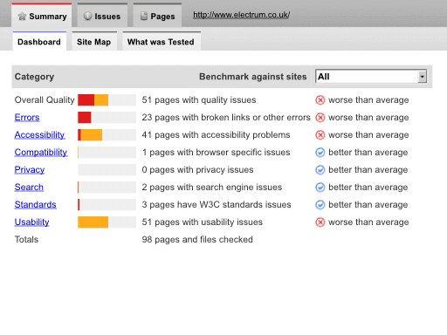
Task: Click the red X icon for Usability status
Action: click(320, 222)
